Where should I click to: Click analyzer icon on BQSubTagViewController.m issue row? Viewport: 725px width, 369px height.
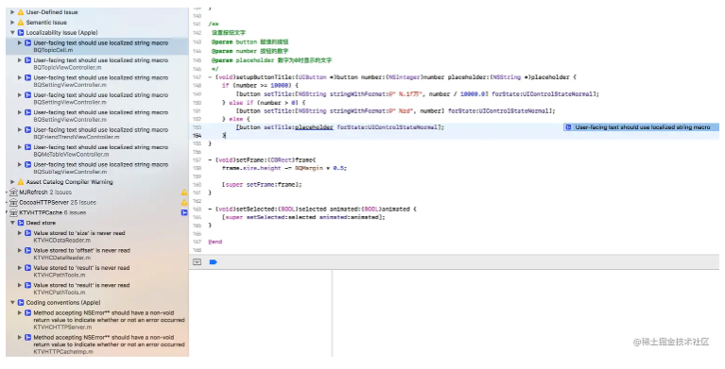click(28, 164)
